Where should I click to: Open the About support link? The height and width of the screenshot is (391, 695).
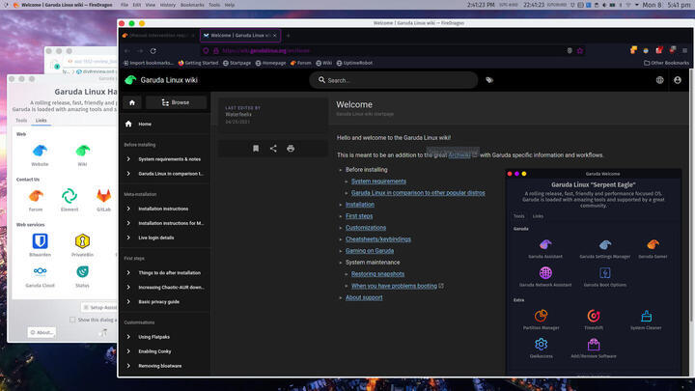coord(364,297)
